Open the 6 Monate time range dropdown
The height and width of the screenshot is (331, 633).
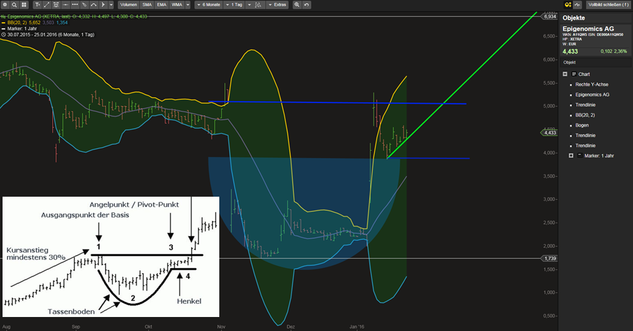coord(208,5)
